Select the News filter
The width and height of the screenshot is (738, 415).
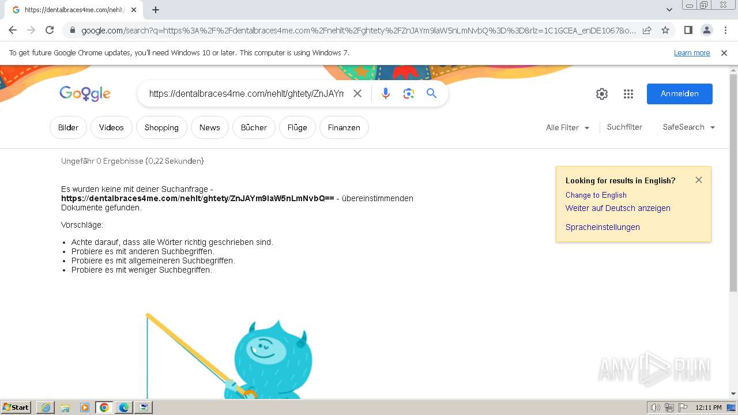[x=210, y=127]
